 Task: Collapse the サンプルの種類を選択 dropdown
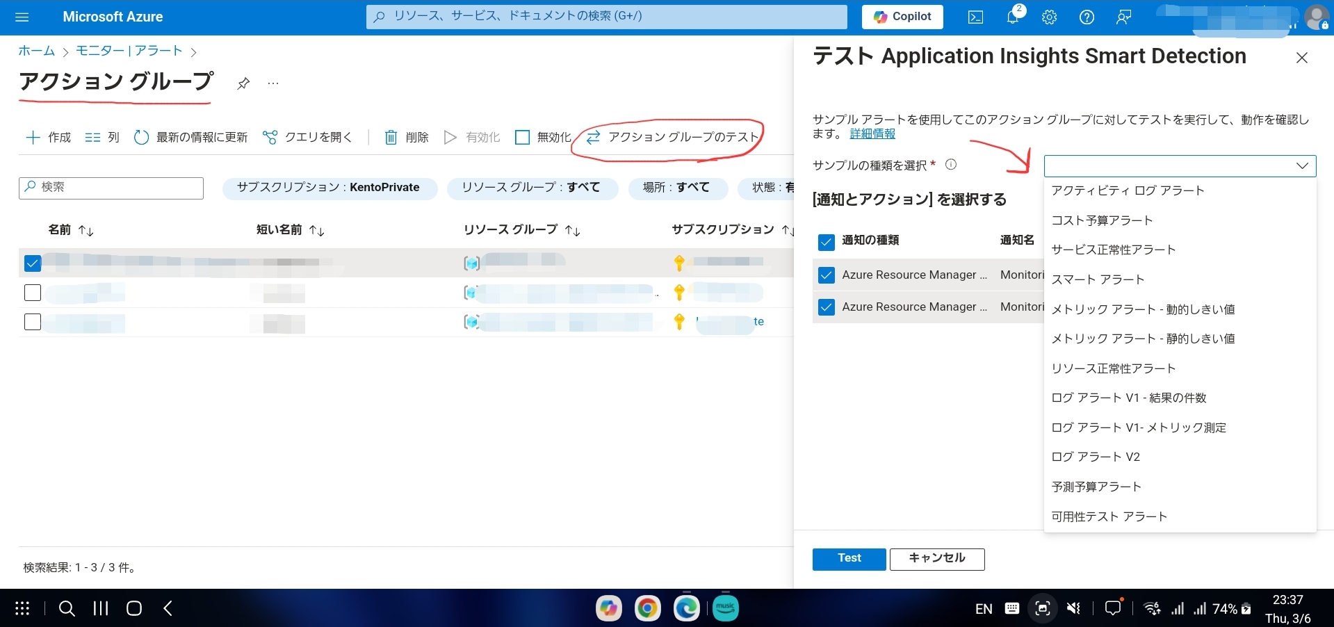point(1301,166)
